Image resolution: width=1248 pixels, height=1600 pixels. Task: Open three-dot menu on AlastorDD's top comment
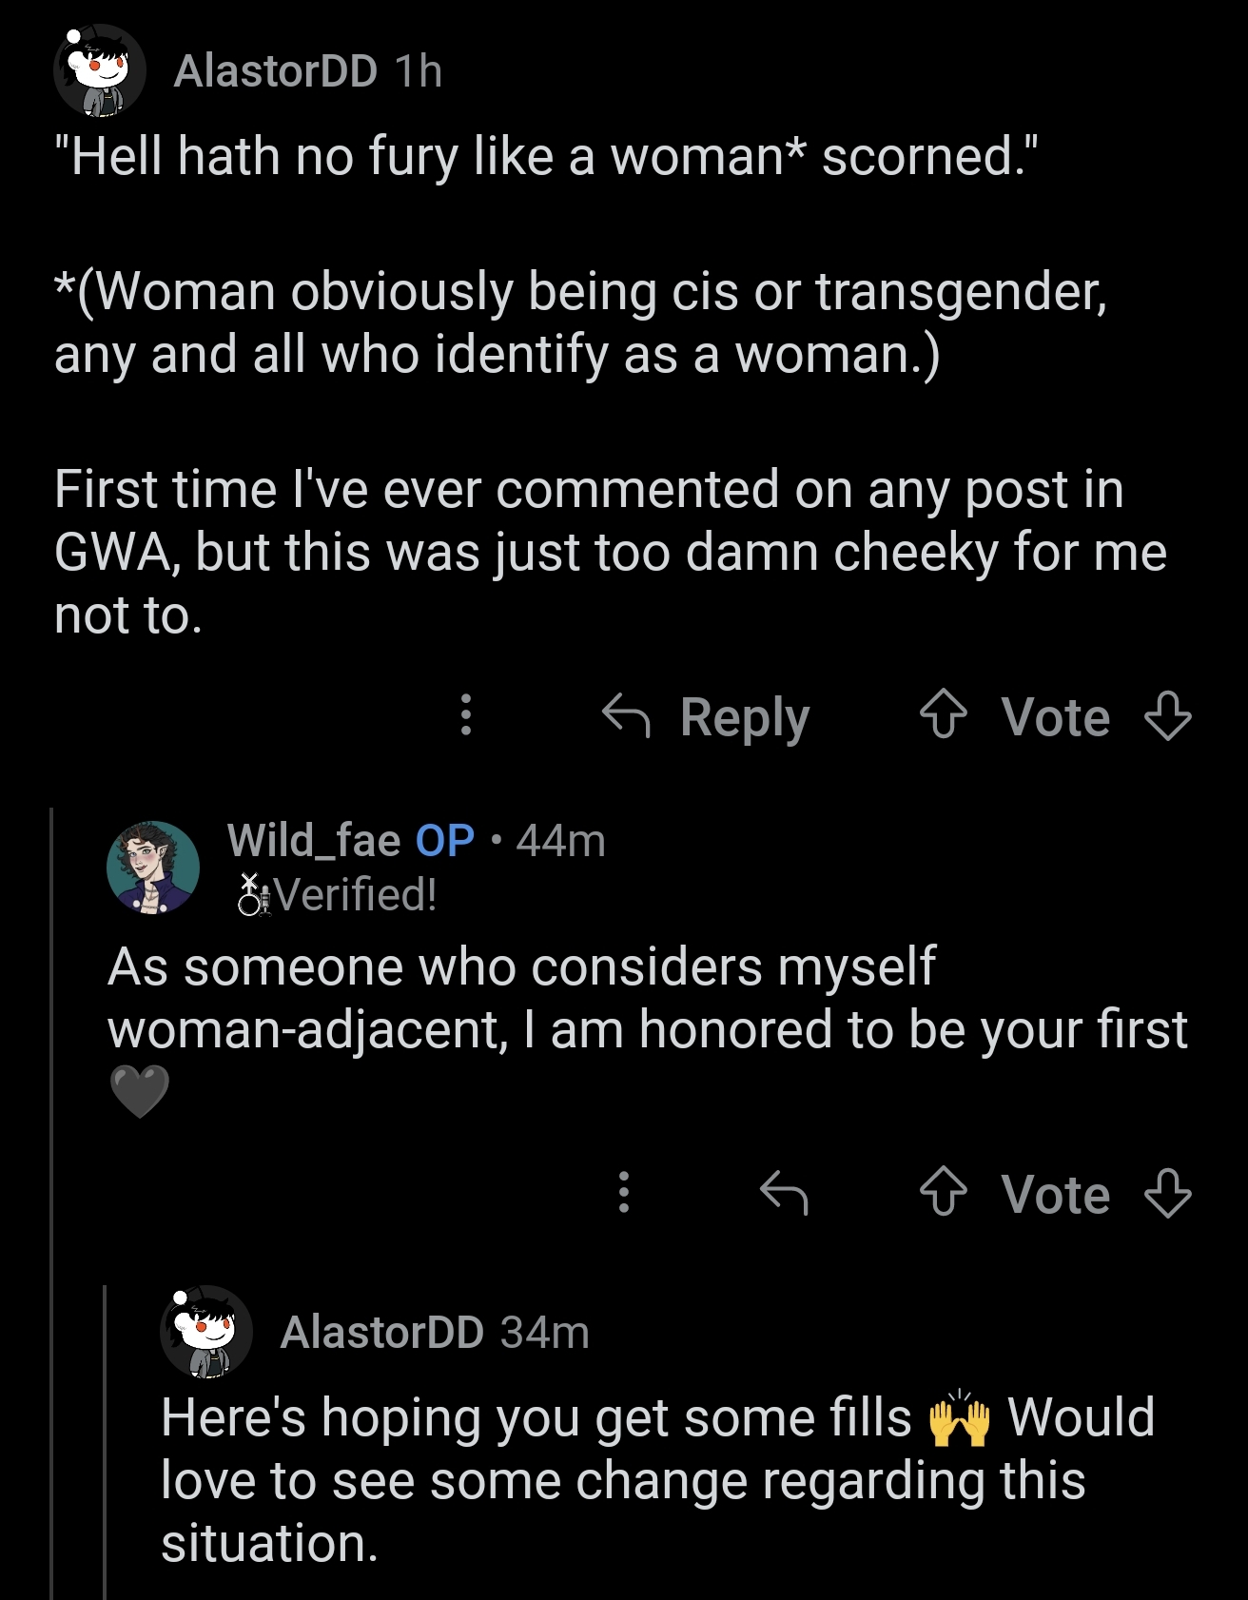point(465,715)
